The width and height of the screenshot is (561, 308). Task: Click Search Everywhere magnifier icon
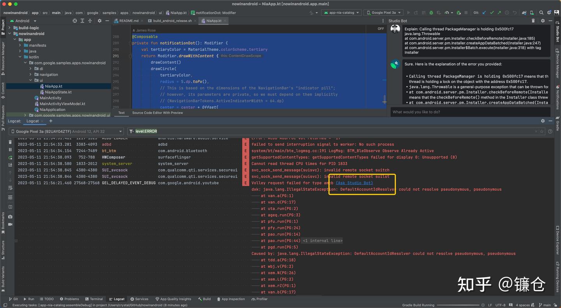coord(541,12)
